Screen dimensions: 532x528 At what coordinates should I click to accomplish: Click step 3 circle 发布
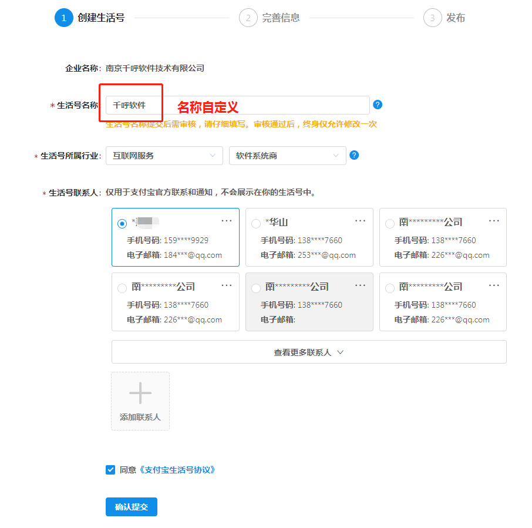[432, 18]
